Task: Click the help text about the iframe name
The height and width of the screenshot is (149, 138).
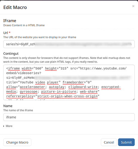Action: coord(18,110)
